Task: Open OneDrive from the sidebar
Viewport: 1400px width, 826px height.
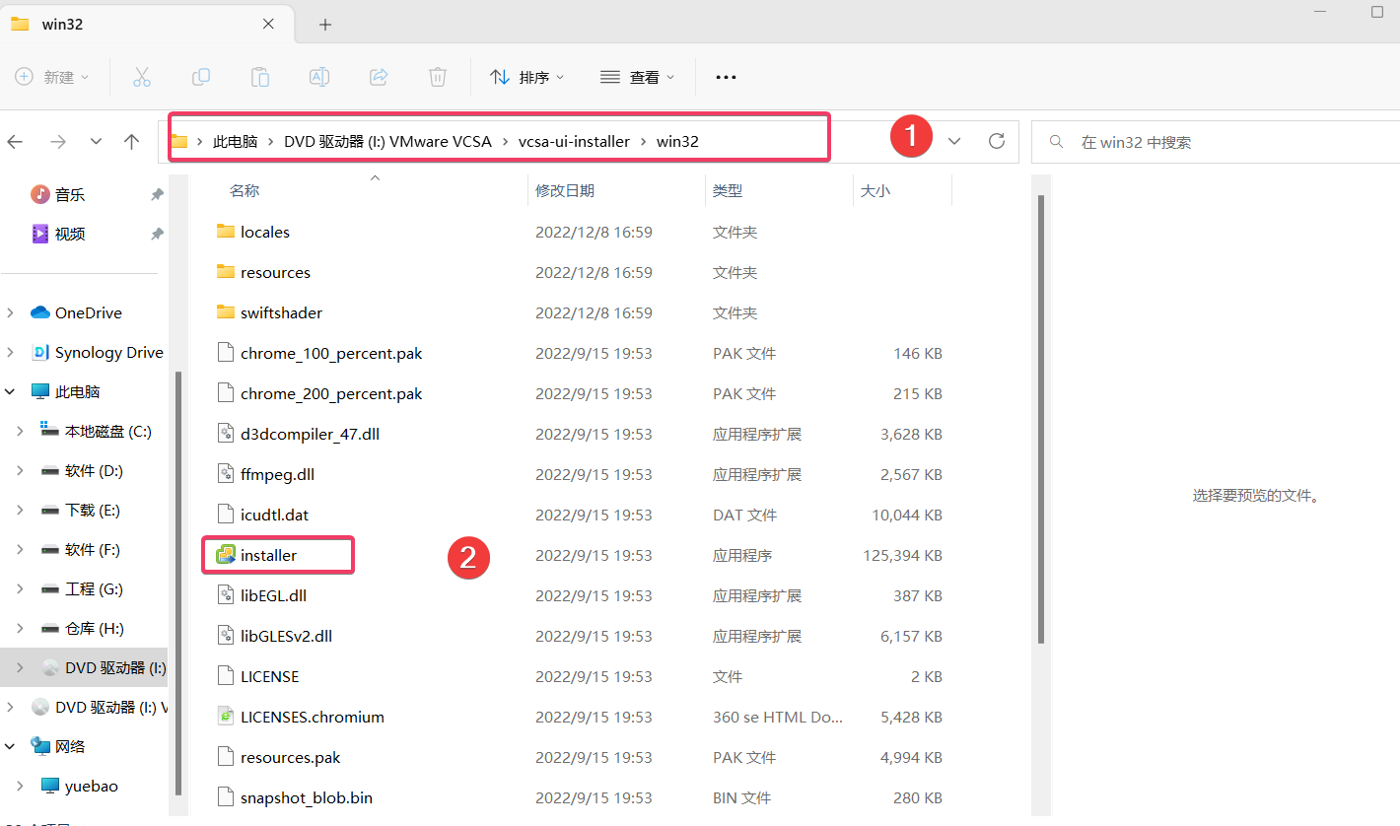Action: 87,312
